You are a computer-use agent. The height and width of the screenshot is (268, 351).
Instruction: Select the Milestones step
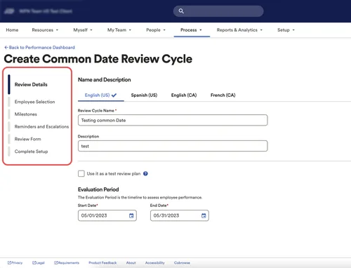26,114
